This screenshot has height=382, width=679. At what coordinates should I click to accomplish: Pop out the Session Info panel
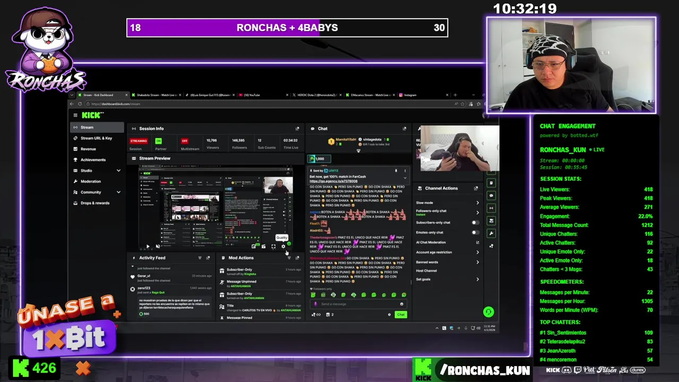[297, 128]
